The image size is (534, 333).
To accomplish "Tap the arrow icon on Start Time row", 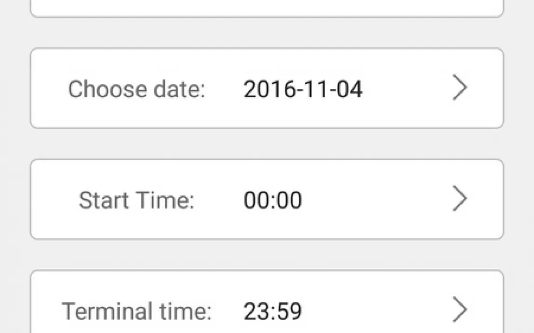I will point(459,199).
